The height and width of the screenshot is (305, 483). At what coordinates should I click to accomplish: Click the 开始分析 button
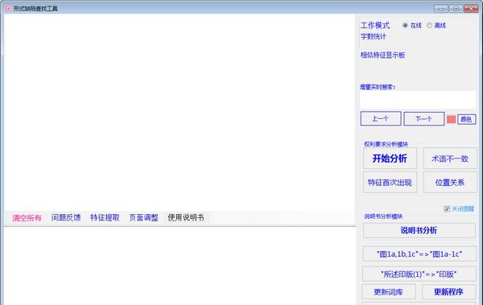point(390,159)
